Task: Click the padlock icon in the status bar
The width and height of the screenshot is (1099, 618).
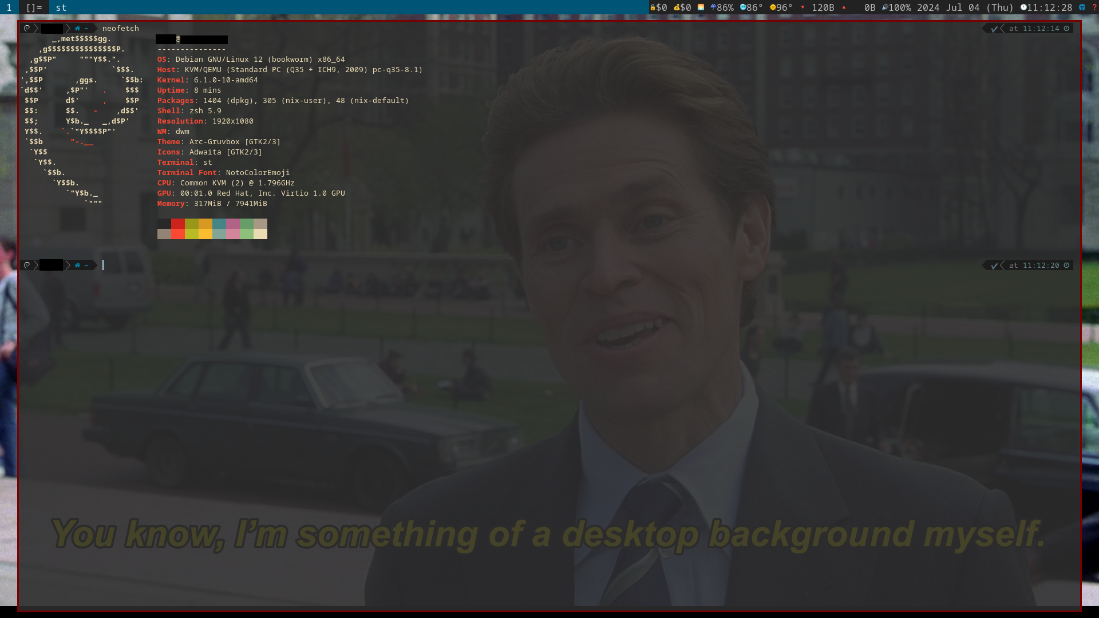Action: tap(652, 7)
